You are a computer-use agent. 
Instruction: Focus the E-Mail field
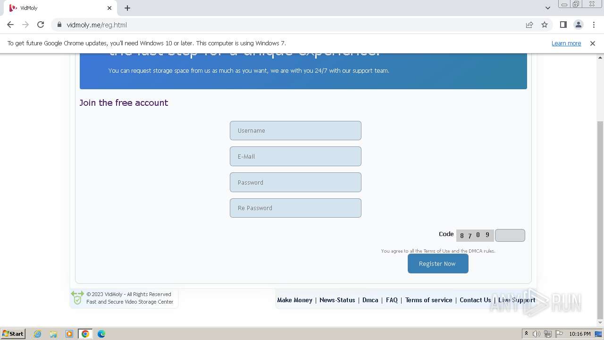(x=295, y=156)
